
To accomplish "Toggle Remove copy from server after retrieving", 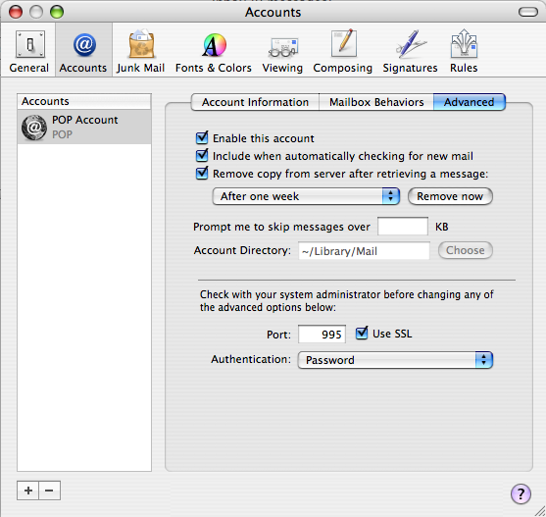I will [x=202, y=173].
